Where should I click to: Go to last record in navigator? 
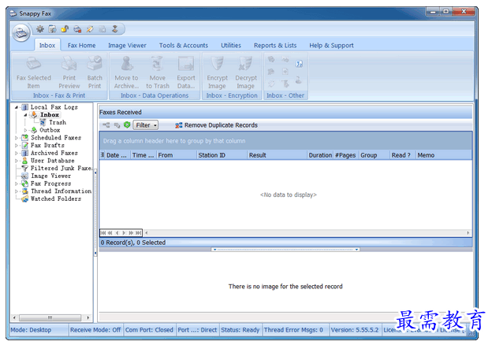(139, 233)
